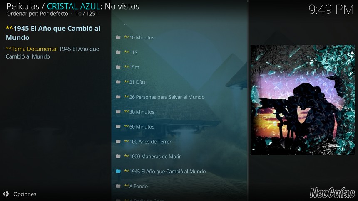Viewport: 358px width, 201px height.
Task: Click Ordenar por: Por defecto sort text
Action: (37, 14)
